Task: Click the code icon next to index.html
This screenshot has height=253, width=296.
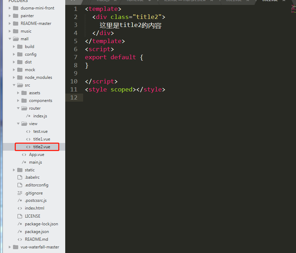Action: [20, 208]
